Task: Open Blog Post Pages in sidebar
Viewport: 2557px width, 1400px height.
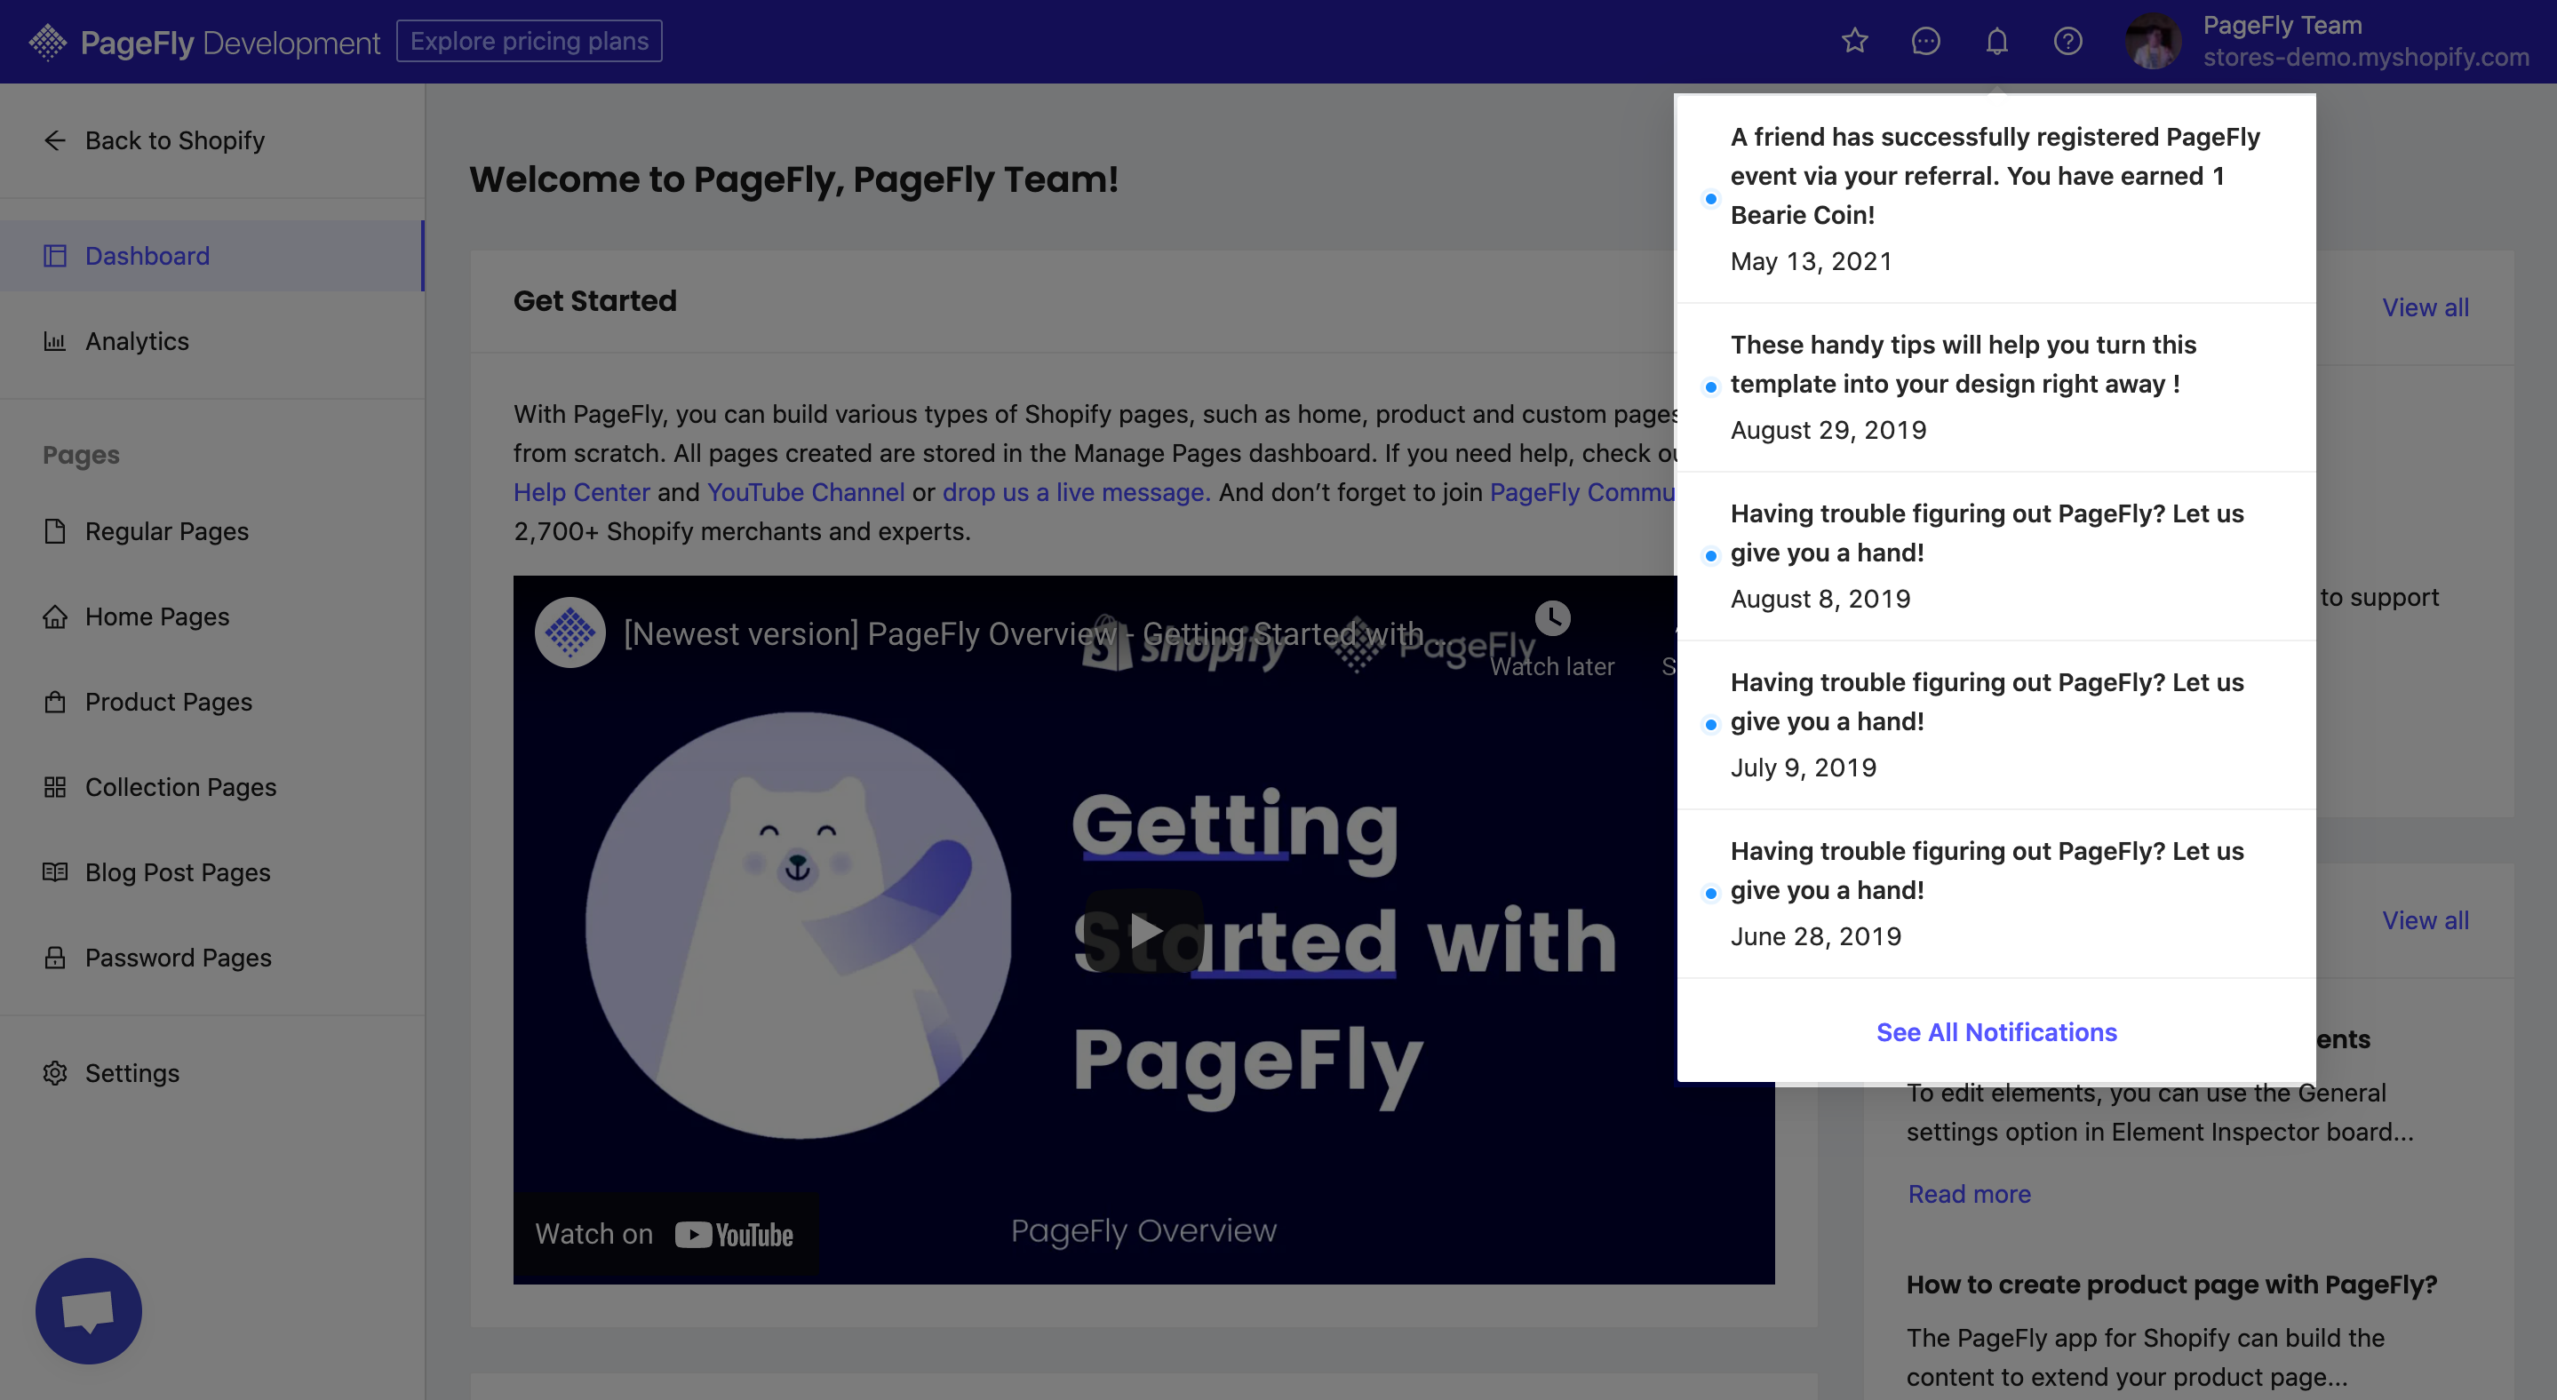Action: (212, 872)
